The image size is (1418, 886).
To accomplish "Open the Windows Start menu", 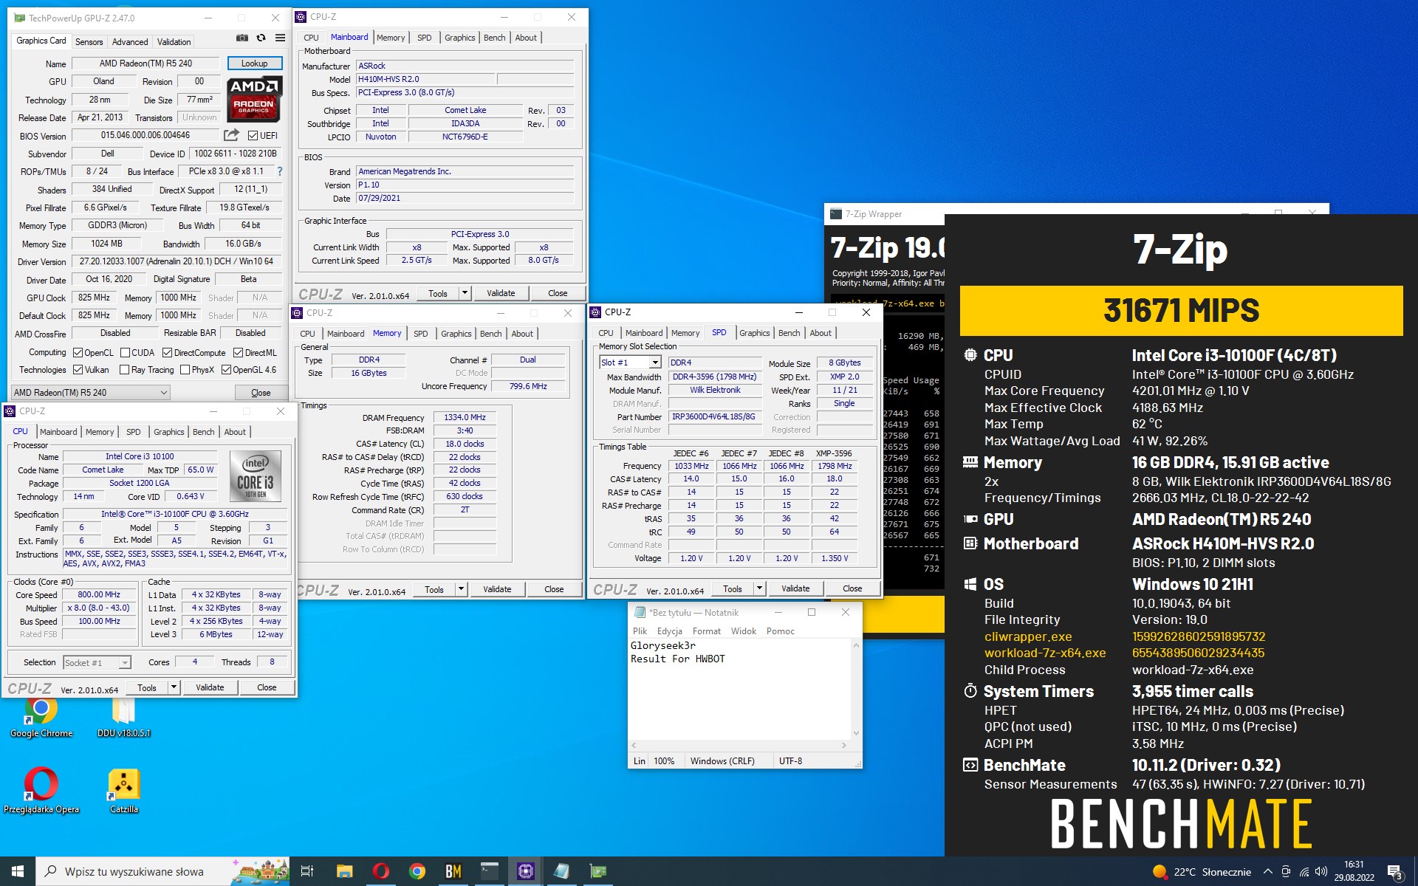I will pos(18,871).
